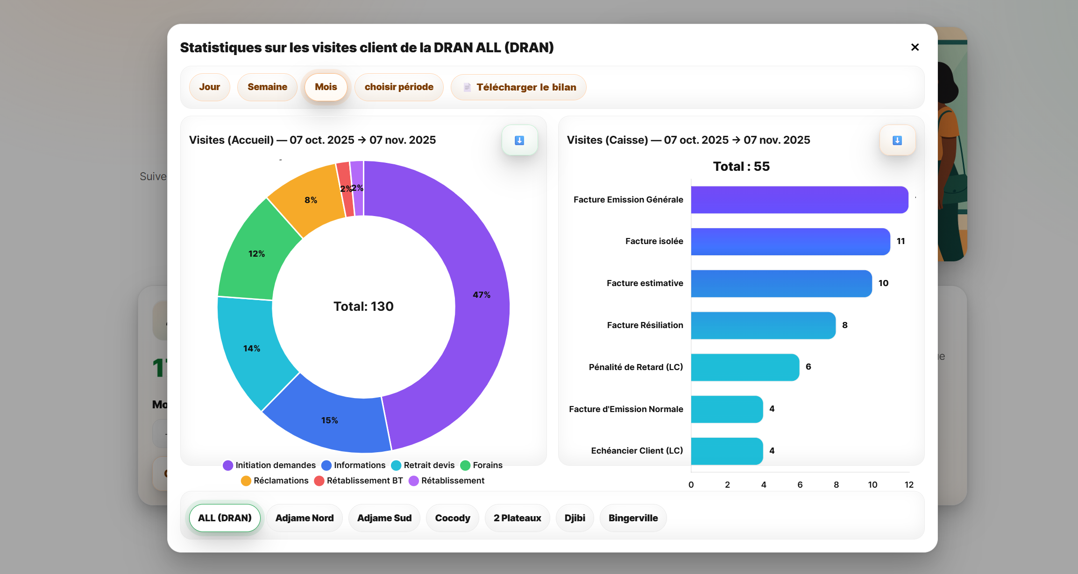The height and width of the screenshot is (574, 1078).
Task: Select the 2 Plateaux agency
Action: (x=517, y=518)
